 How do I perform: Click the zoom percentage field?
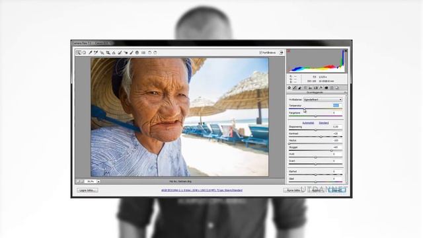(91, 182)
